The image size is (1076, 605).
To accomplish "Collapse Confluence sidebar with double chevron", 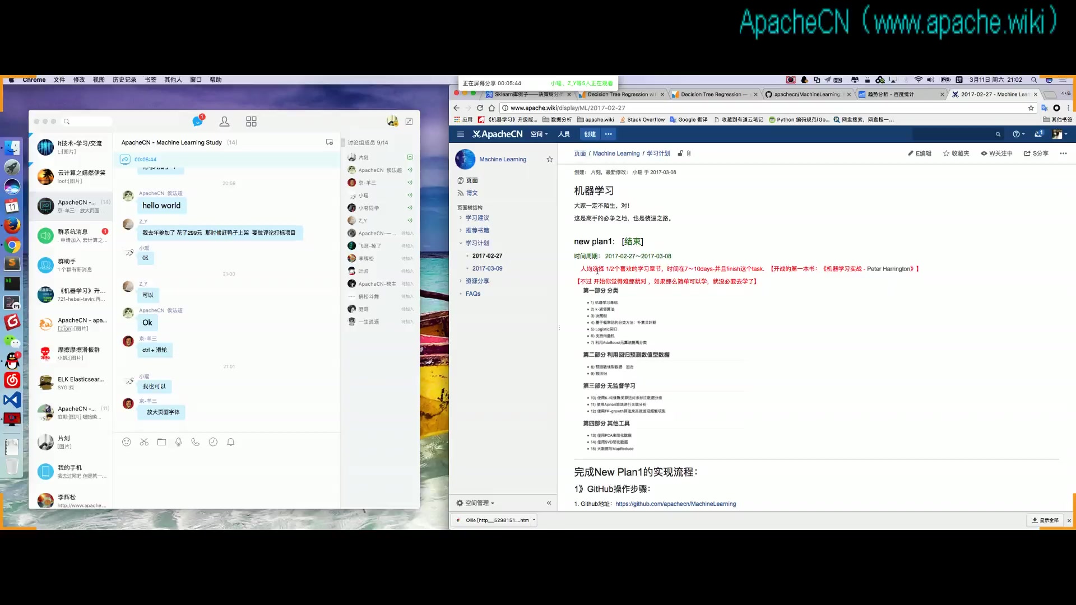I will click(x=549, y=503).
